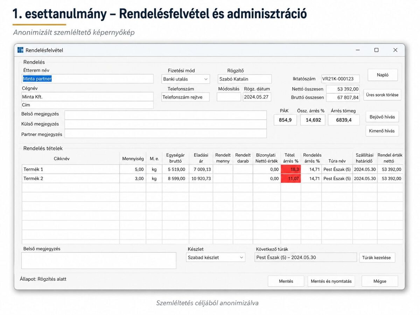Screen dimensions: 420x315
Task: Click the Rendelésfelvétel app icon in title bar
Action: 20,50
